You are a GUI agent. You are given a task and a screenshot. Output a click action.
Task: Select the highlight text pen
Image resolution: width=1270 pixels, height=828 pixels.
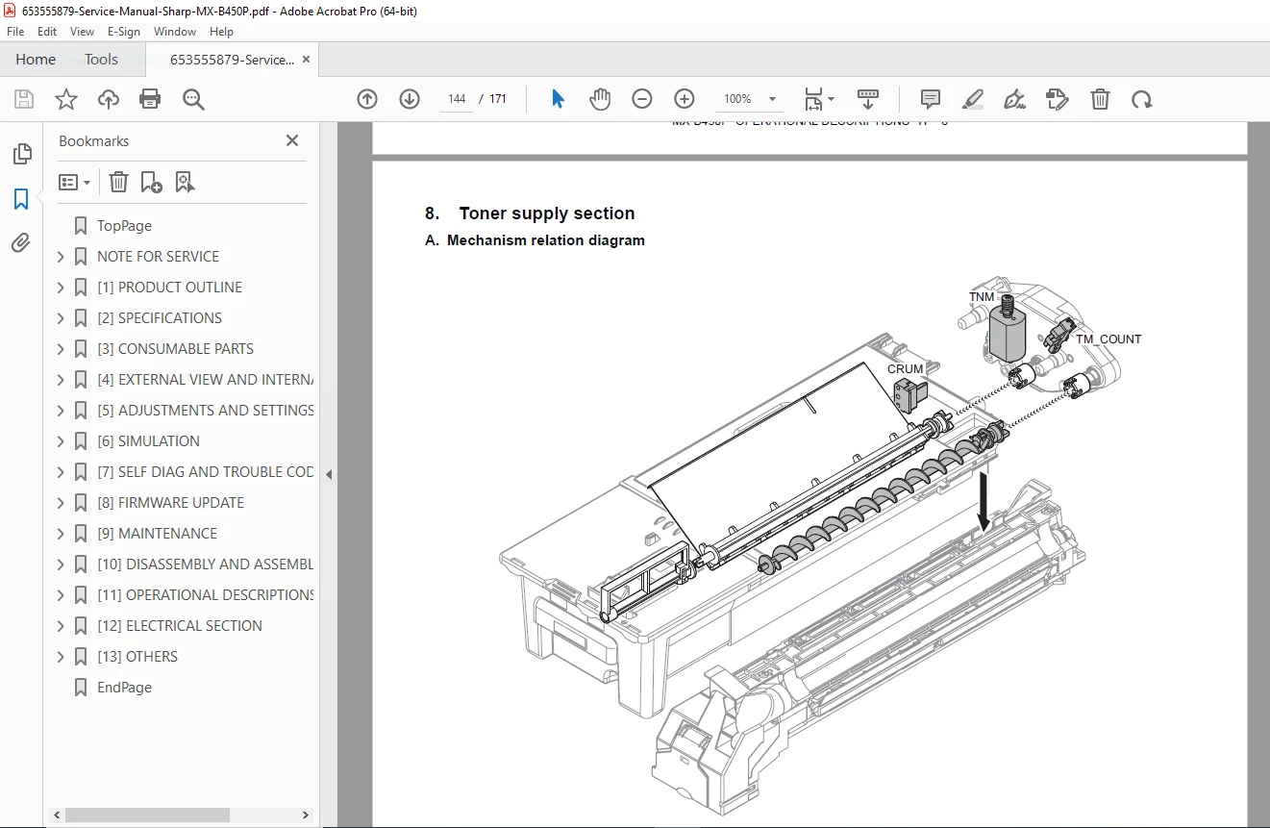point(973,99)
